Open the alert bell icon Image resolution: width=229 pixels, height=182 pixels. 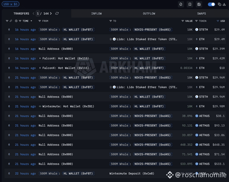point(181,4)
